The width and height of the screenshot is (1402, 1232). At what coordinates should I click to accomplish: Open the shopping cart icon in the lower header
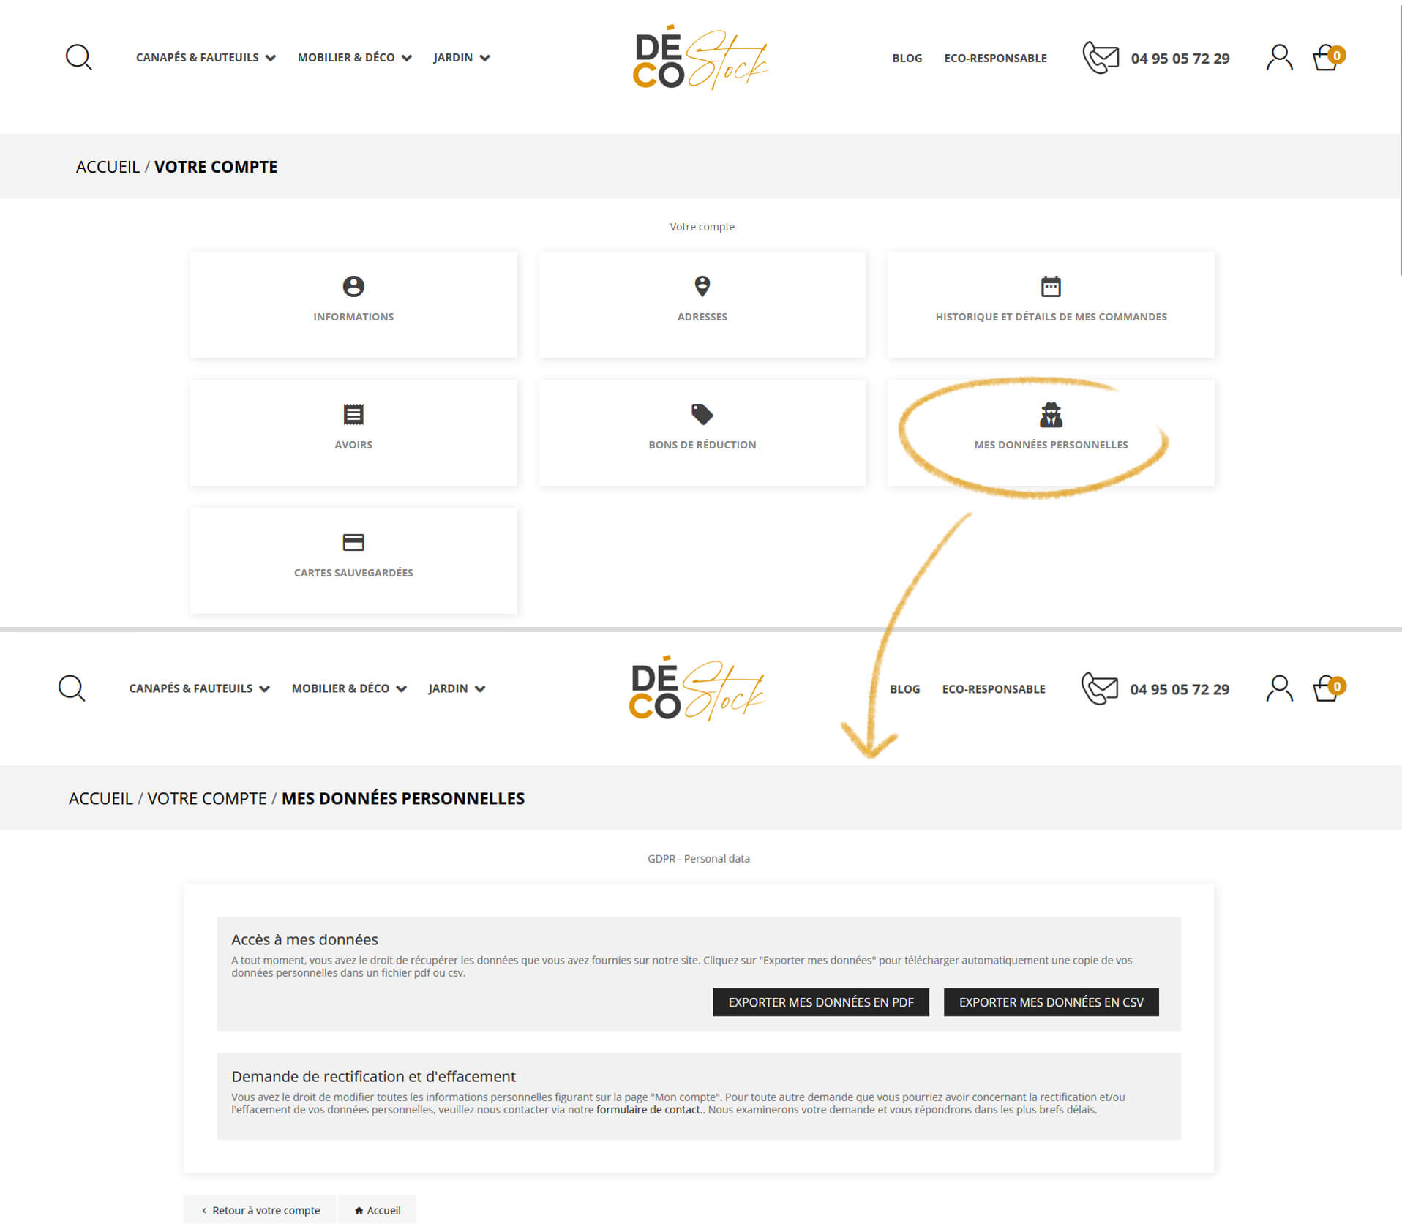coord(1327,688)
